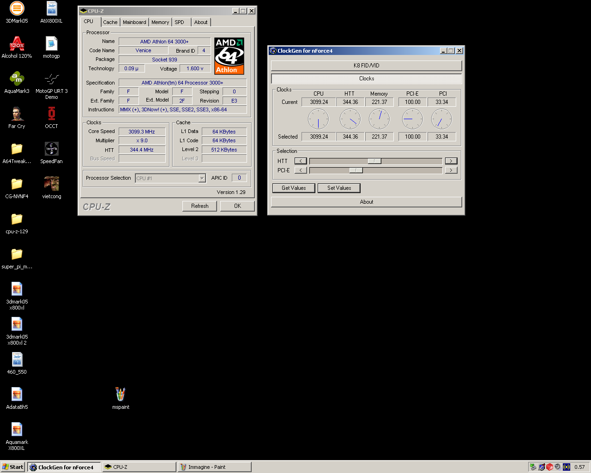Launch Alcohol 120% from the desktop

[17, 47]
